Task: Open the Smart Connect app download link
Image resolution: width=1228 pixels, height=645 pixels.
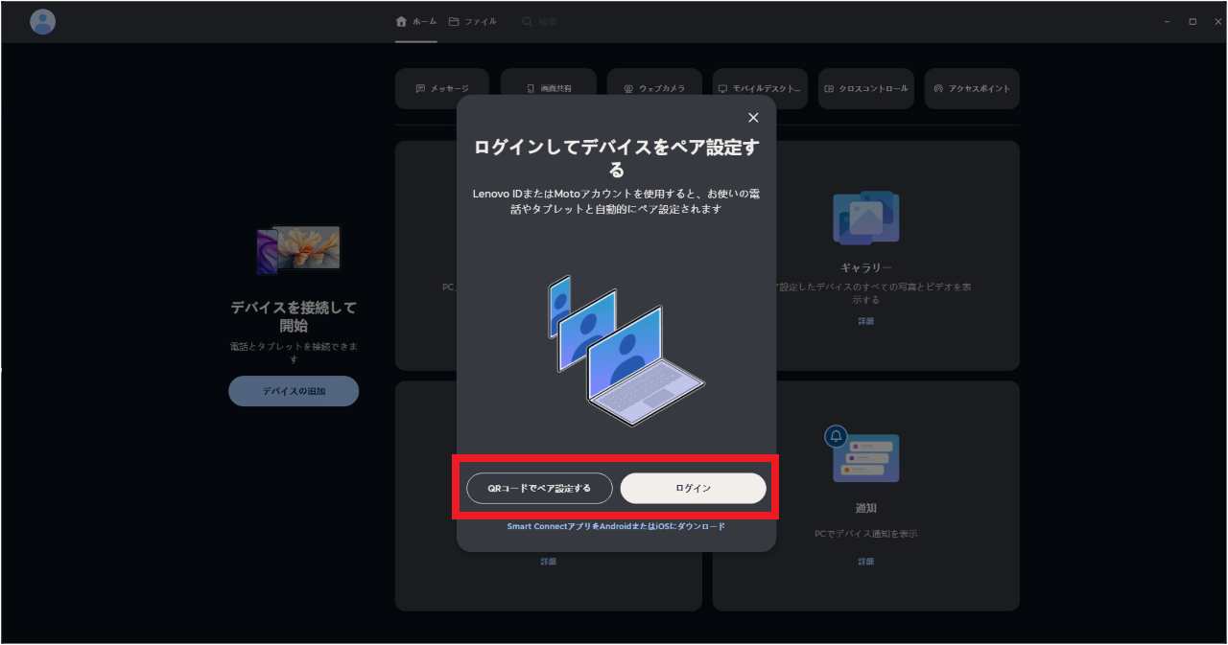Action: 617,525
